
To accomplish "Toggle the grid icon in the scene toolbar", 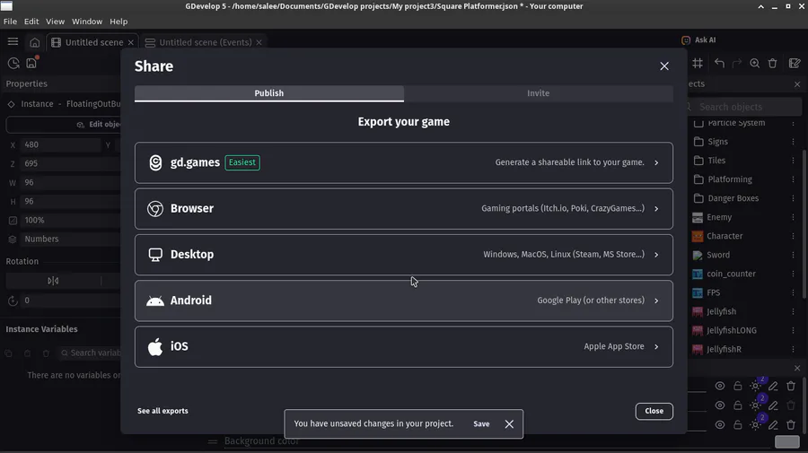I will point(698,64).
